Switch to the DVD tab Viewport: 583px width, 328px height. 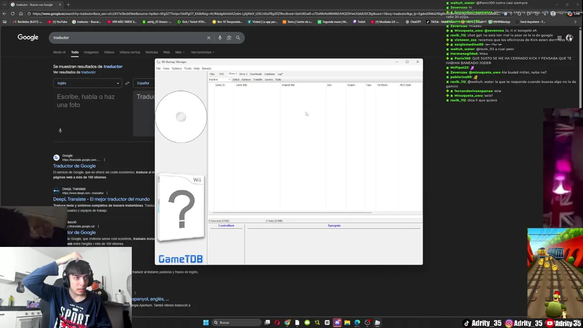pyautogui.click(x=222, y=74)
